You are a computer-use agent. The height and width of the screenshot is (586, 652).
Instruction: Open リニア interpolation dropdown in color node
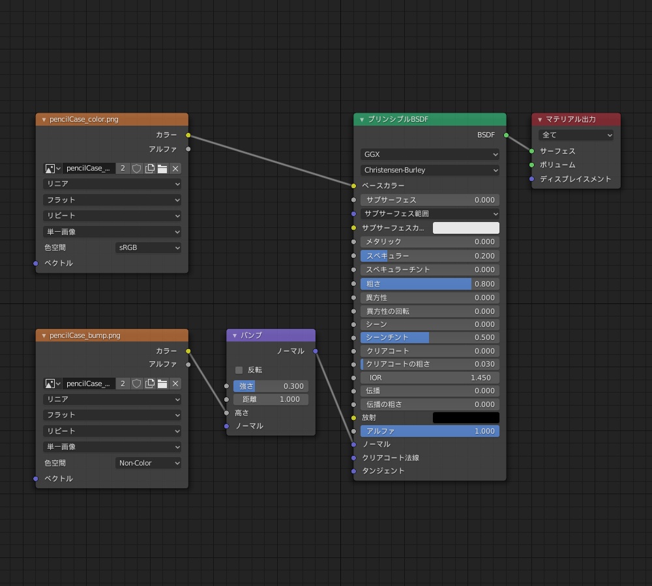click(112, 184)
